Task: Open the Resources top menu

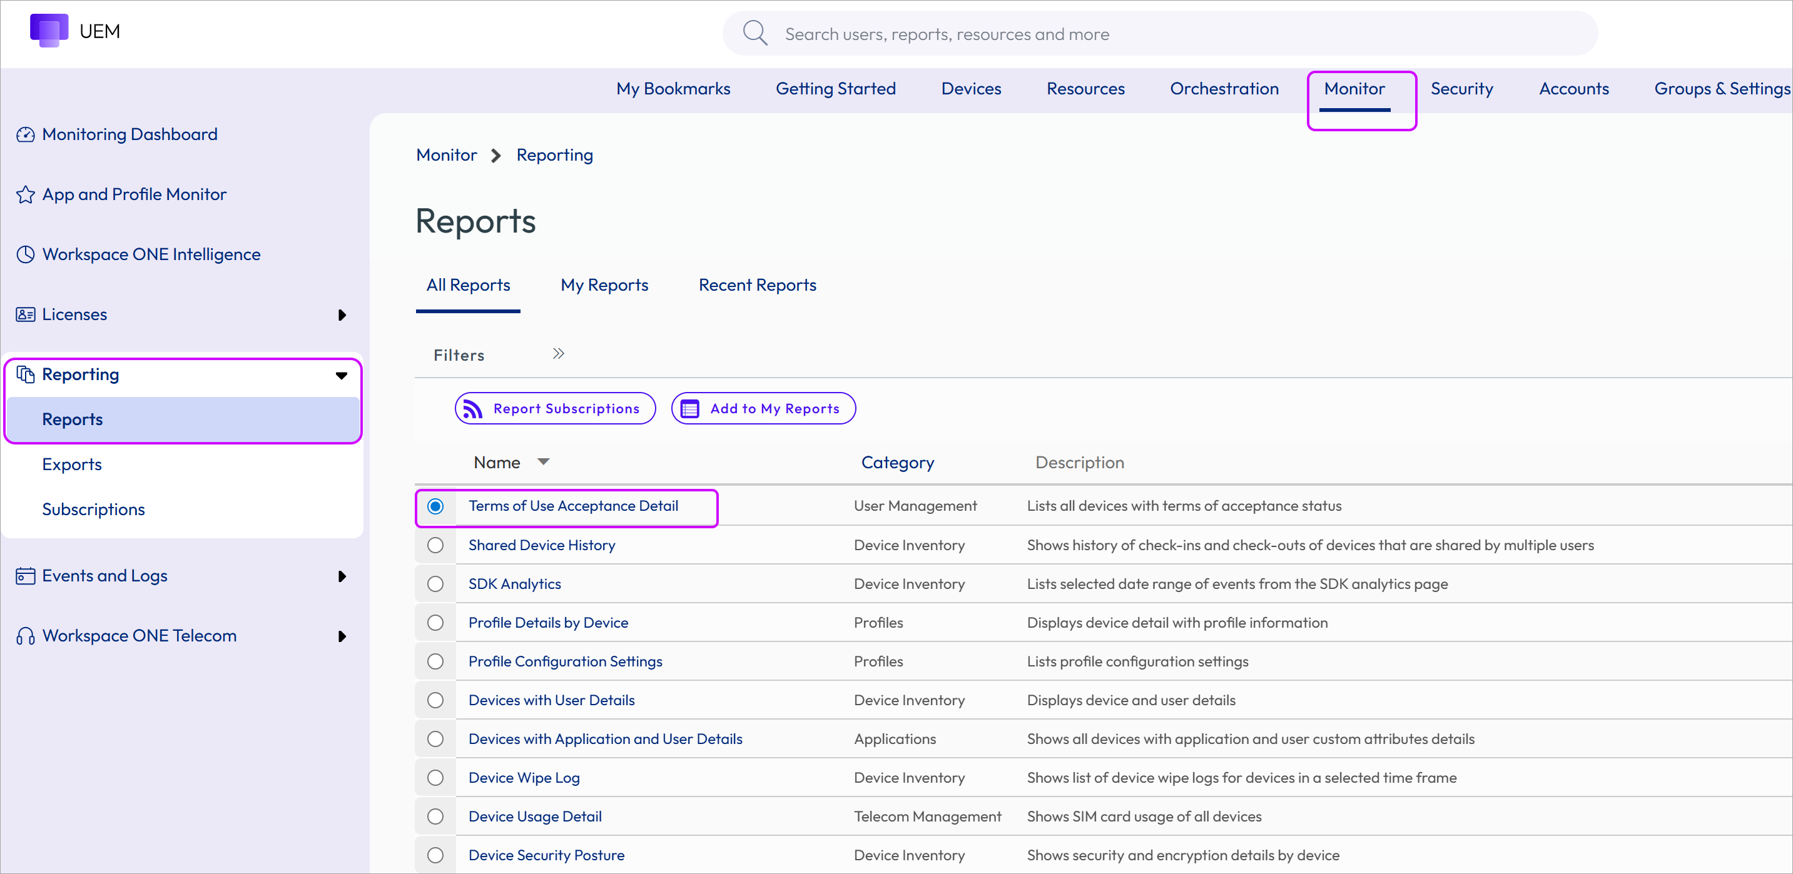Action: coord(1085,89)
